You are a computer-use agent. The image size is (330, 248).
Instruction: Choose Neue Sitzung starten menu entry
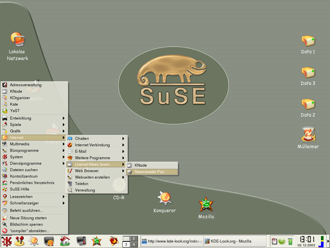tap(34, 218)
